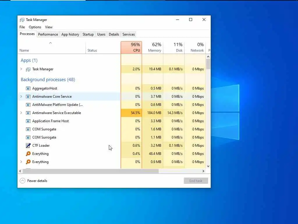Click the 54.5% CPU value

coord(135,113)
